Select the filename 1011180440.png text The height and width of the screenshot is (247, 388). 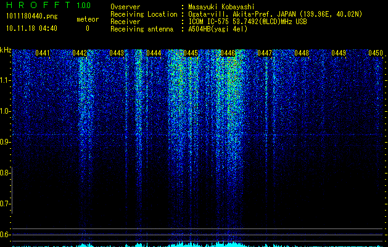pos(32,17)
